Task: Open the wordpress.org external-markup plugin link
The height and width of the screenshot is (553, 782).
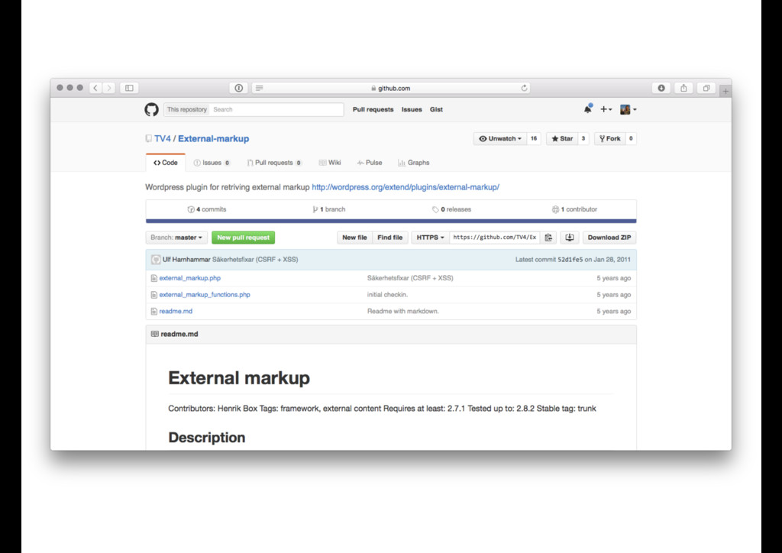Action: click(406, 187)
